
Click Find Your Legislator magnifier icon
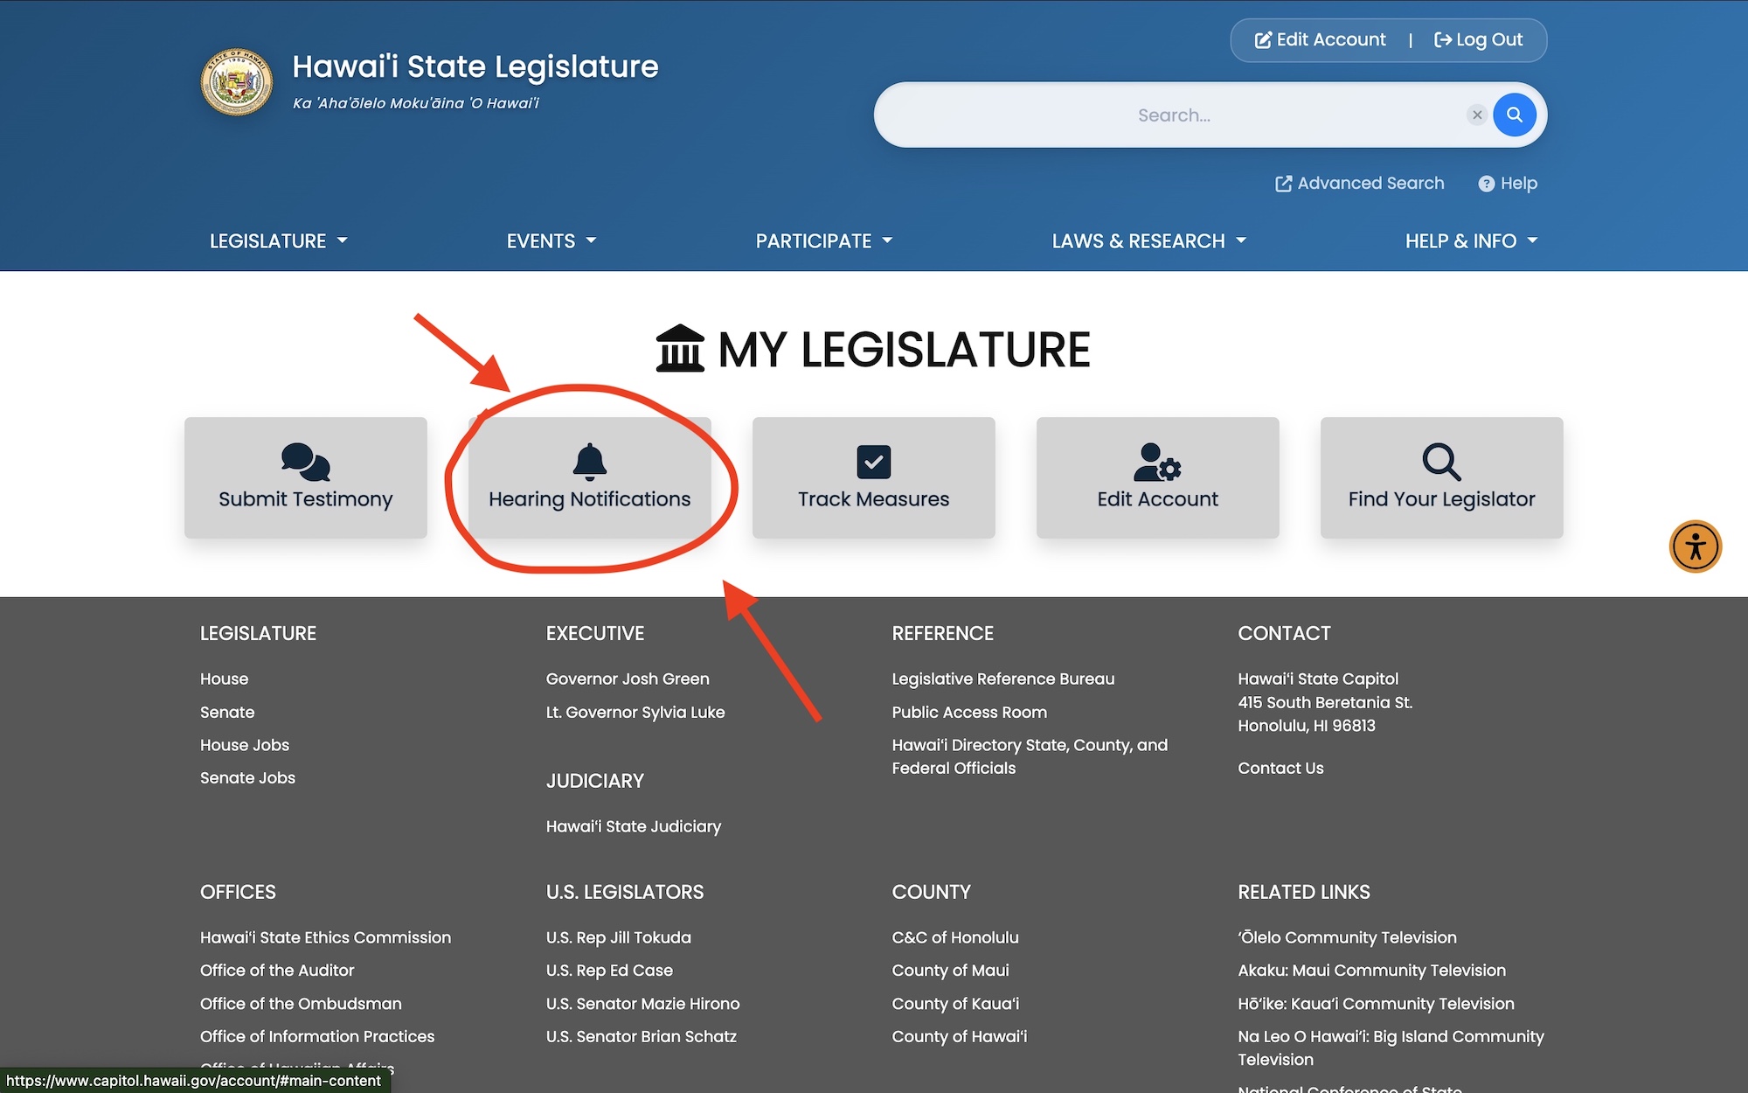point(1440,462)
